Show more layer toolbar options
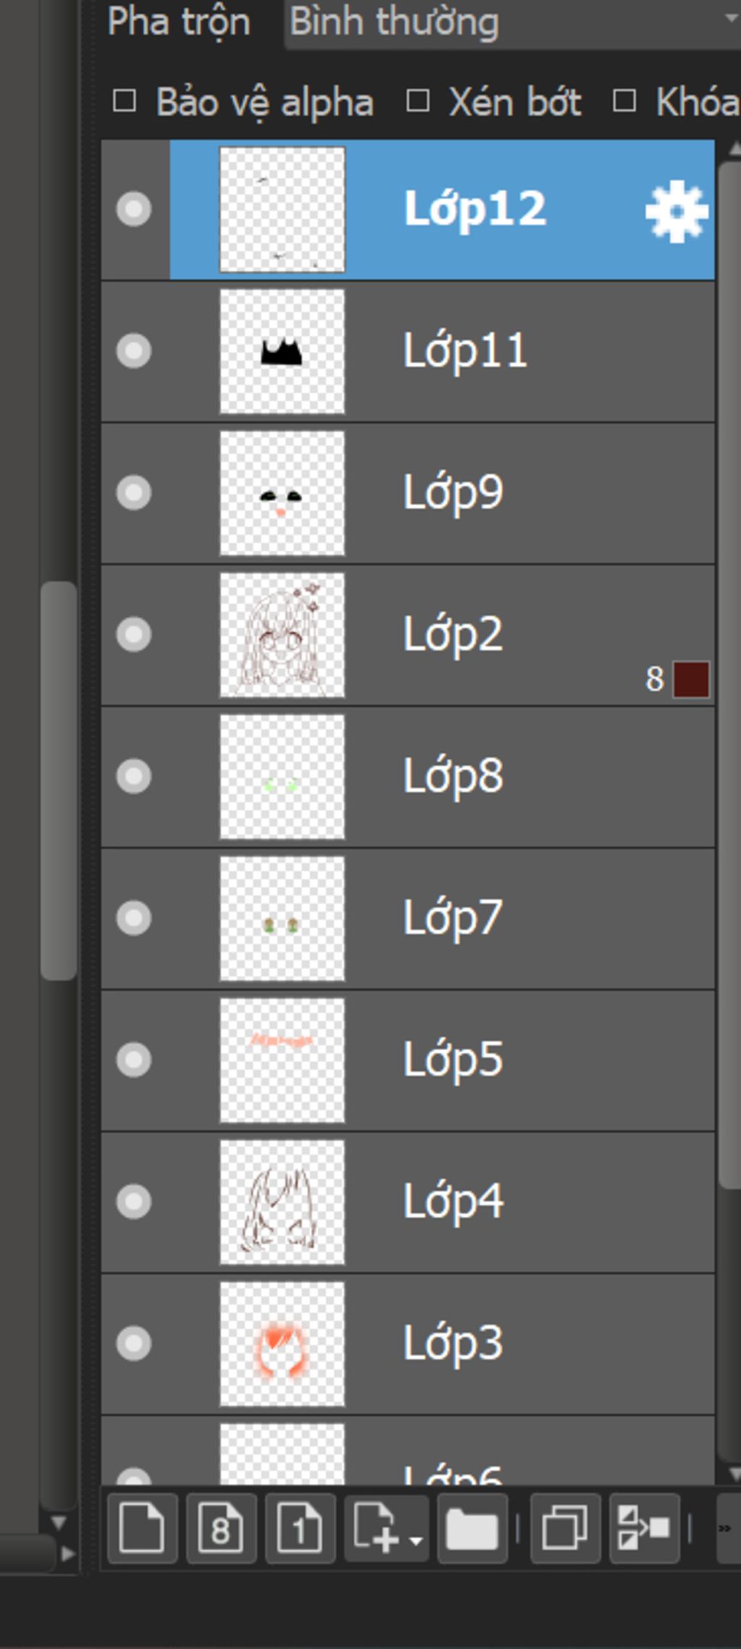The height and width of the screenshot is (1649, 741). click(727, 1528)
